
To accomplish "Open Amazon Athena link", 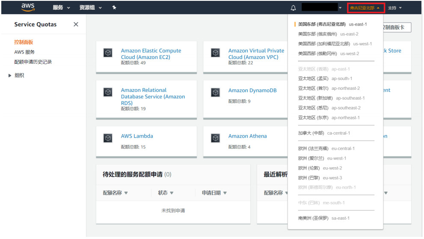I will coord(247,136).
